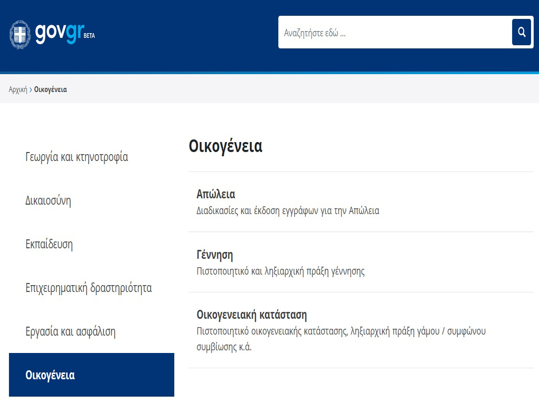Go to Αρχική in the breadcrumb
Image resolution: width=539 pixels, height=404 pixels.
click(18, 90)
